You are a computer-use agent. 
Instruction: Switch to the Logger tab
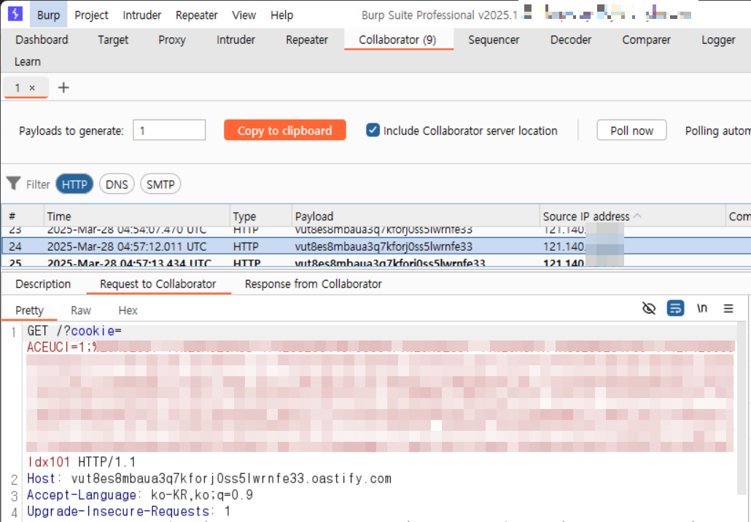coord(718,40)
